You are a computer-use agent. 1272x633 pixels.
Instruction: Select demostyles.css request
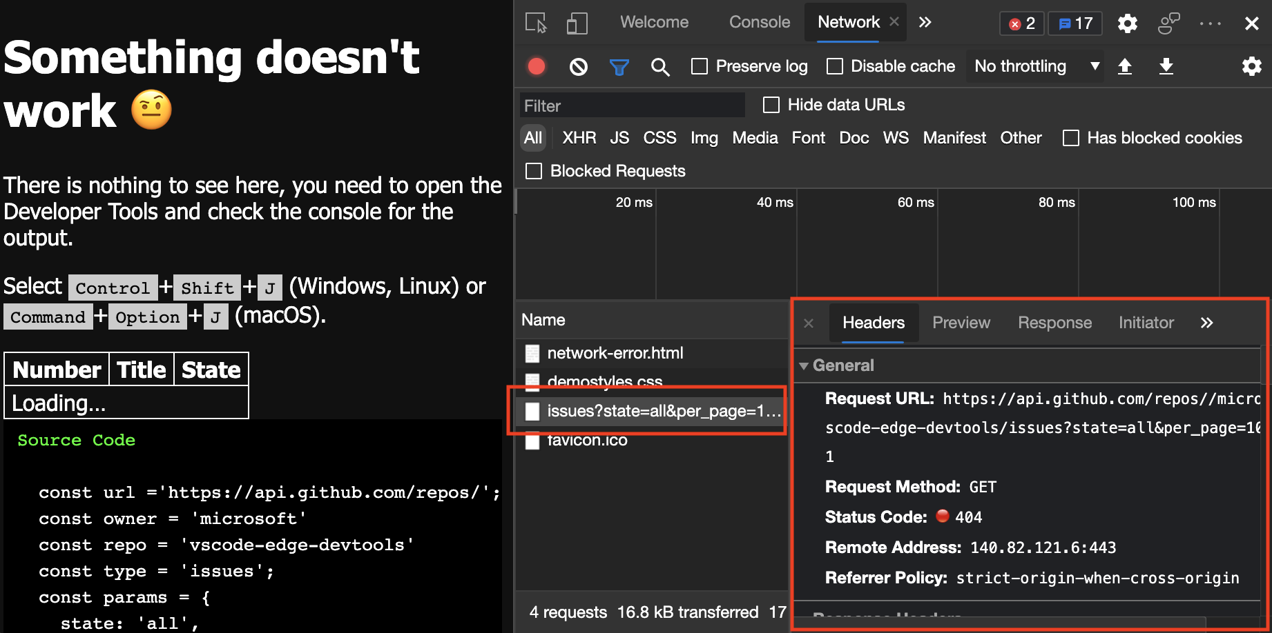652,382
